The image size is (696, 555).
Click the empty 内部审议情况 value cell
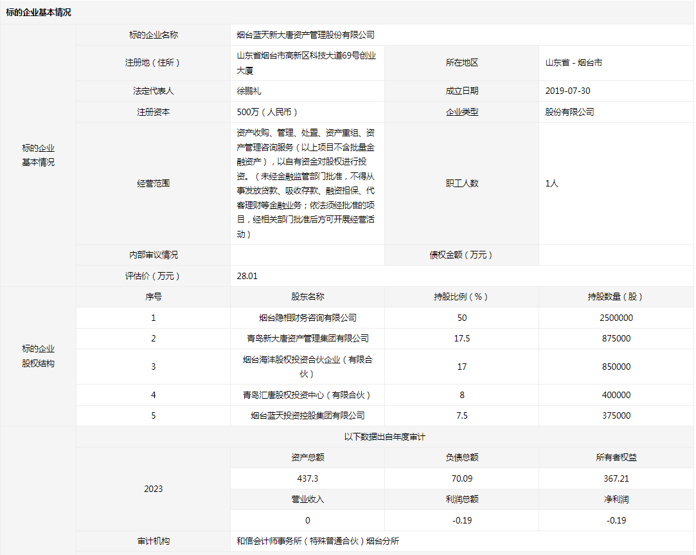pos(307,255)
